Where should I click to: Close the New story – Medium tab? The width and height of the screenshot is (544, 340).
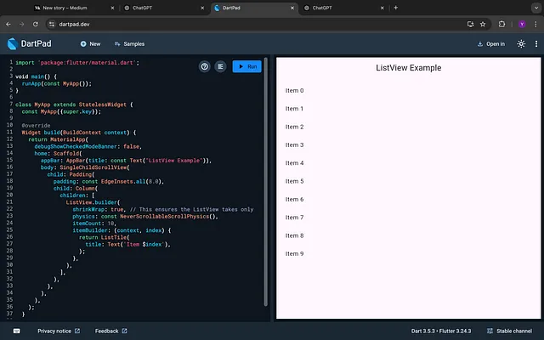click(112, 8)
